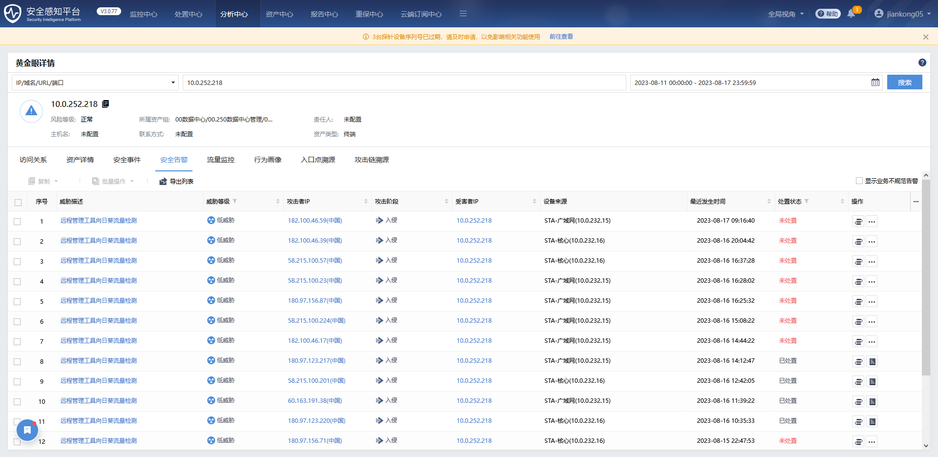Switch to the 安全事件 tab
The height and width of the screenshot is (457, 938).
click(127, 160)
